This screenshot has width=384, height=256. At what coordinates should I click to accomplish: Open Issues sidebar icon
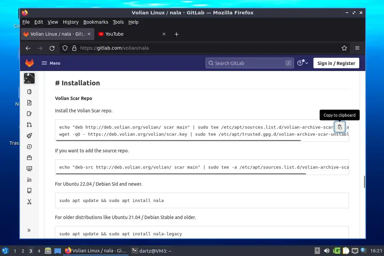pyautogui.click(x=29, y=114)
